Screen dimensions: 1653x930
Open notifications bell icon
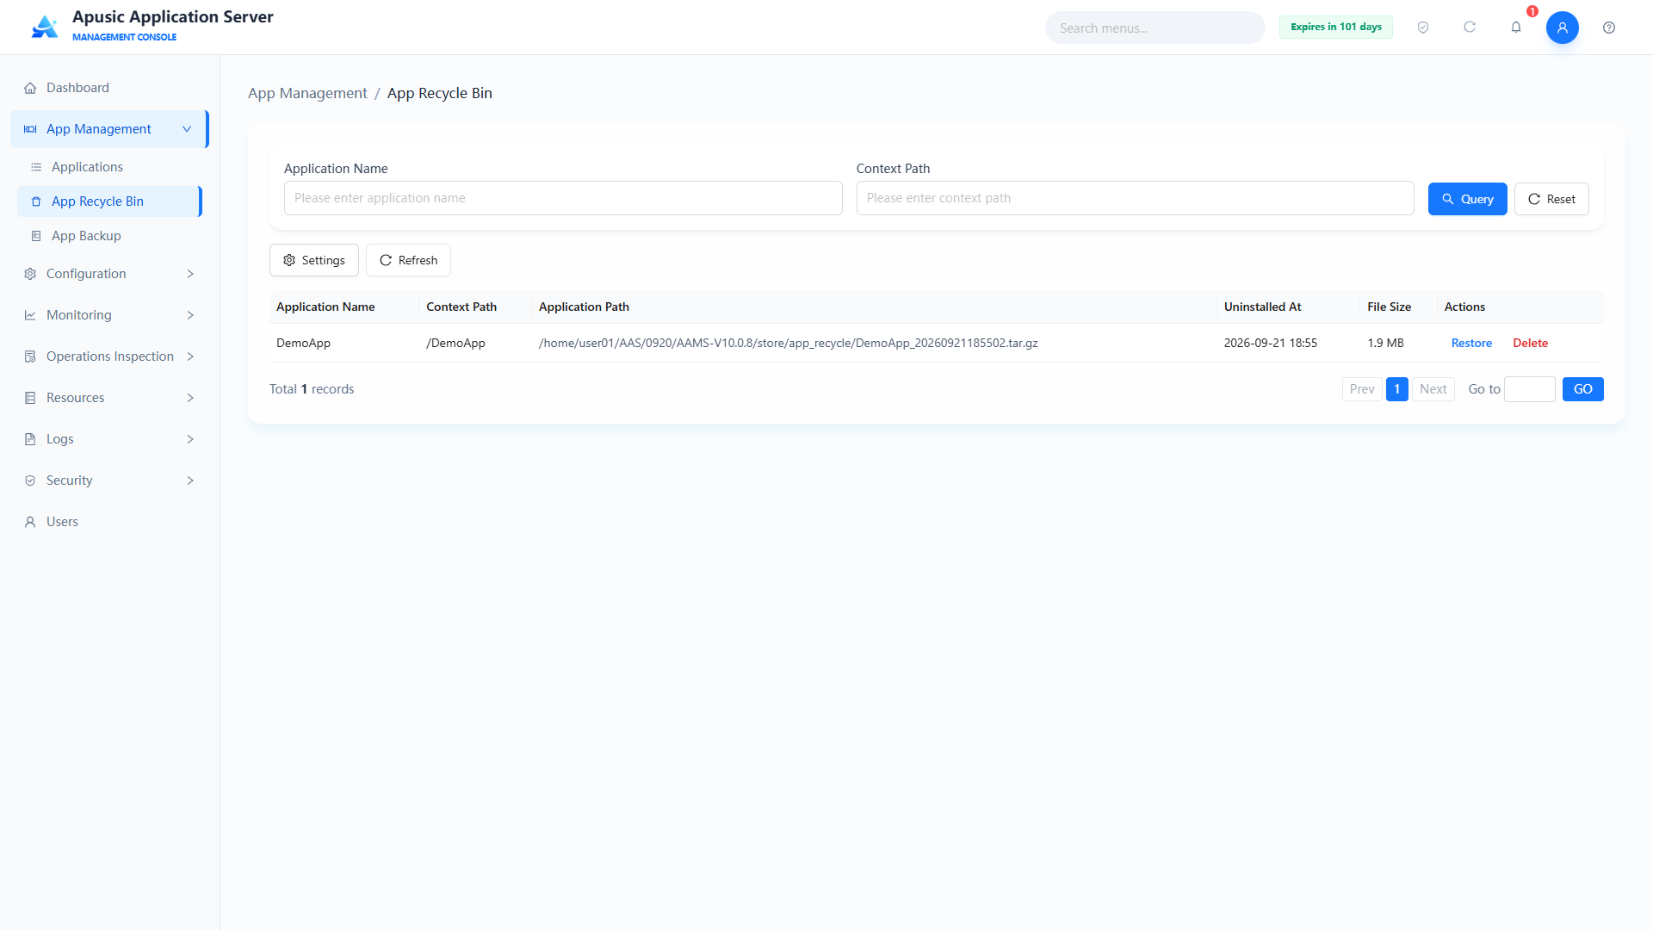pyautogui.click(x=1516, y=28)
